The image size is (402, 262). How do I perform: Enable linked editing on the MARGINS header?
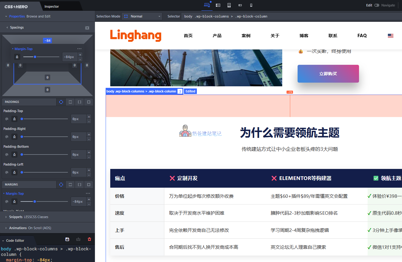tap(61, 185)
